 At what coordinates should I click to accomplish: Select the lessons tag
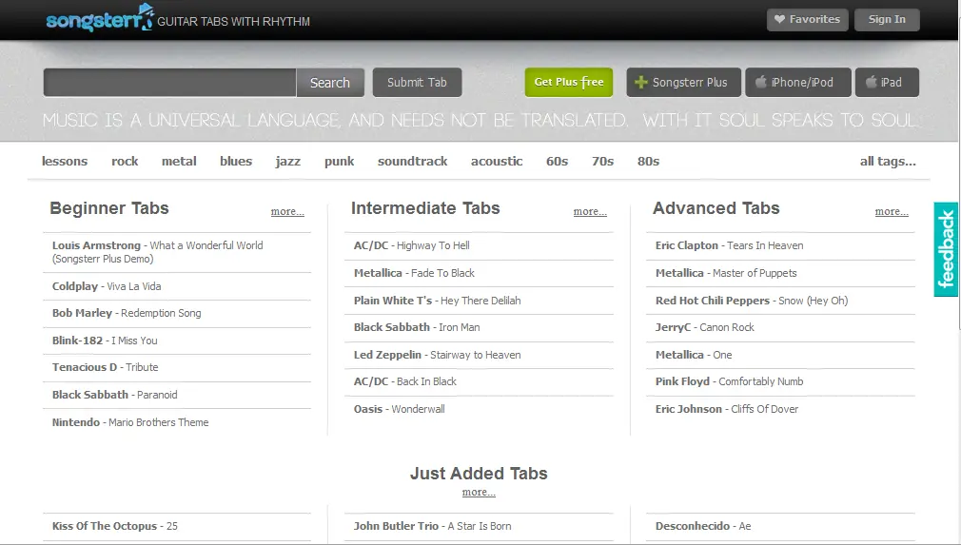coord(65,162)
